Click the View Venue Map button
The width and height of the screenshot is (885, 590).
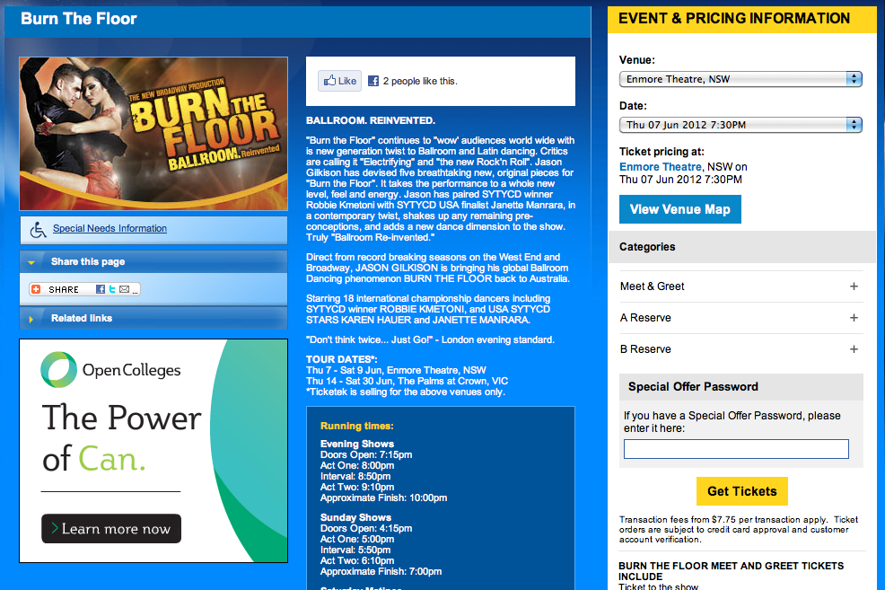point(680,209)
